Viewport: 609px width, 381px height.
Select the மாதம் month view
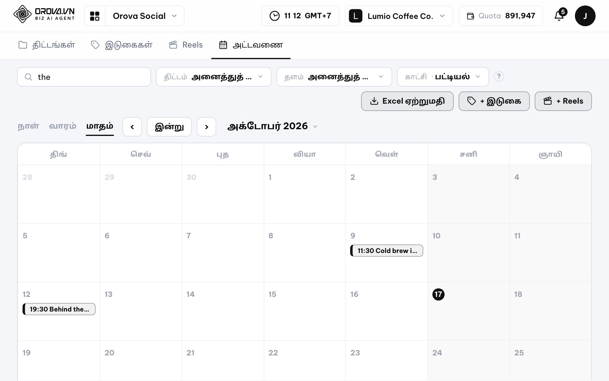coord(100,126)
